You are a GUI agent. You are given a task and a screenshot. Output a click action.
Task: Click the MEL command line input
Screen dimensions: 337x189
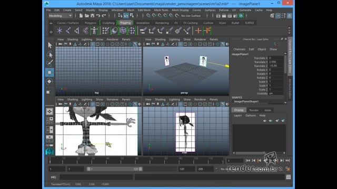pos(96,177)
